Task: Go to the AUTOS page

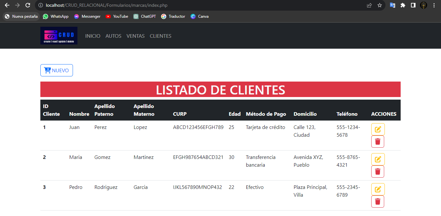Action: coord(113,36)
